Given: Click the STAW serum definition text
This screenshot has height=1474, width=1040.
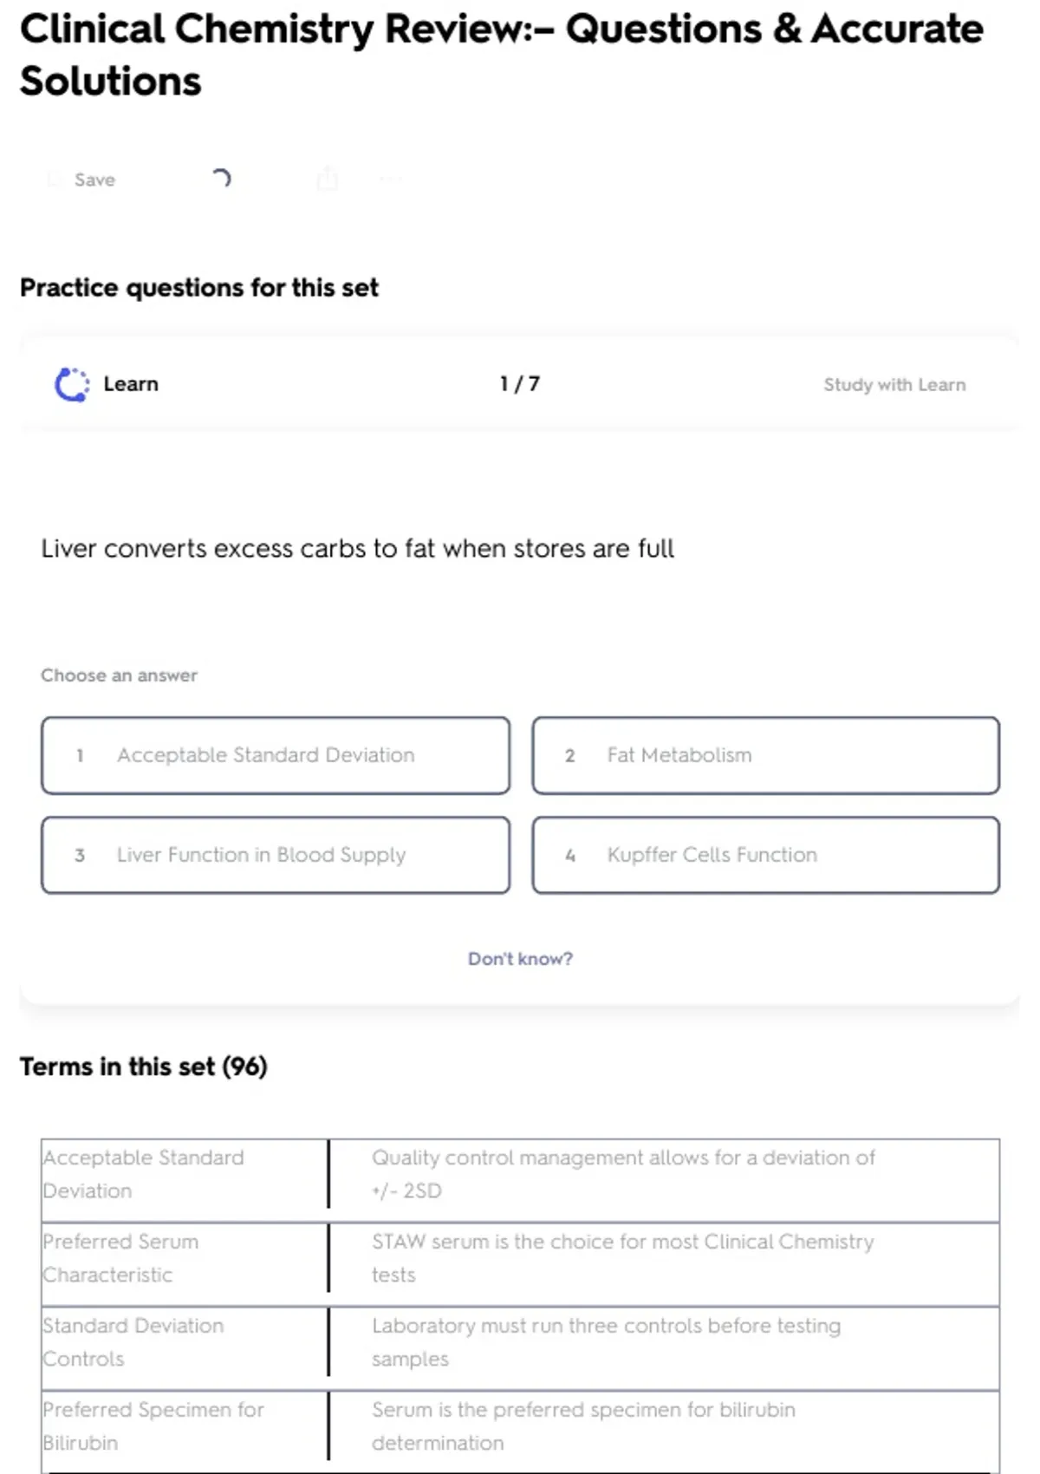Looking at the screenshot, I should coord(622,1257).
